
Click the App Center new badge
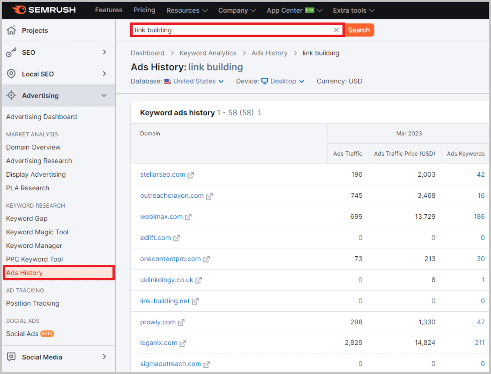pyautogui.click(x=310, y=10)
